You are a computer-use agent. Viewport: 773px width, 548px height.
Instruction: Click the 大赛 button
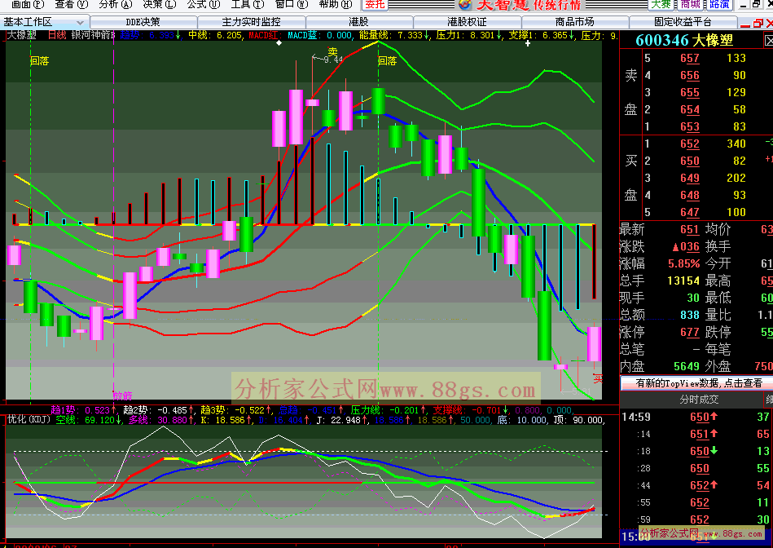point(661,4)
